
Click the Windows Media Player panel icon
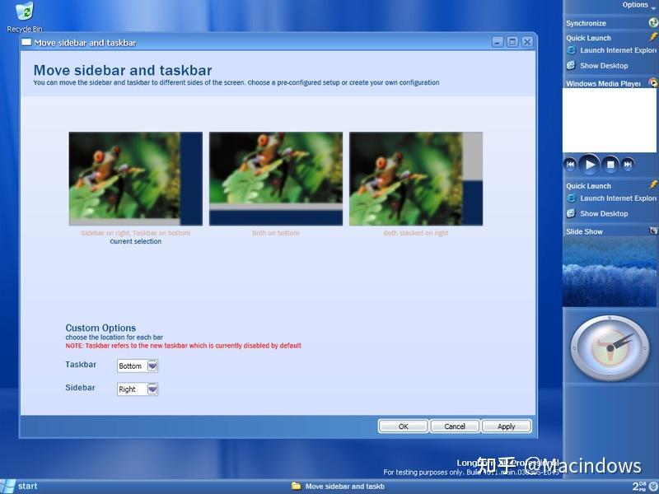pyautogui.click(x=653, y=83)
